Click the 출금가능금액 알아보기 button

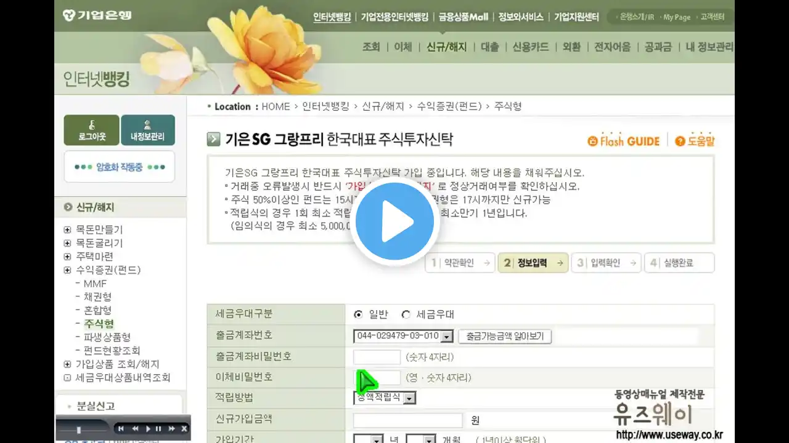pyautogui.click(x=505, y=337)
